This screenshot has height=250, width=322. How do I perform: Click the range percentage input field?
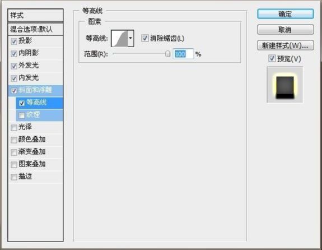pyautogui.click(x=183, y=54)
